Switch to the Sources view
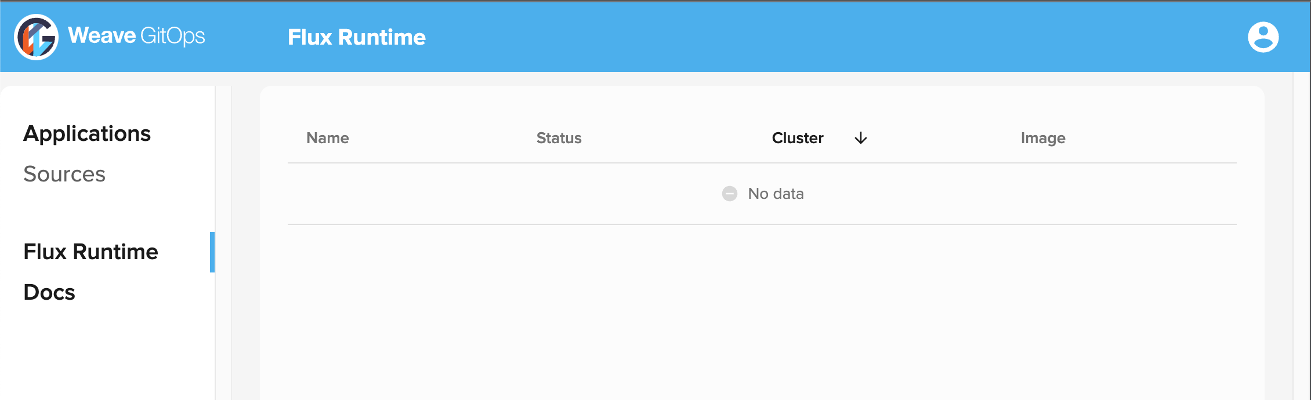1311x400 pixels. 64,173
